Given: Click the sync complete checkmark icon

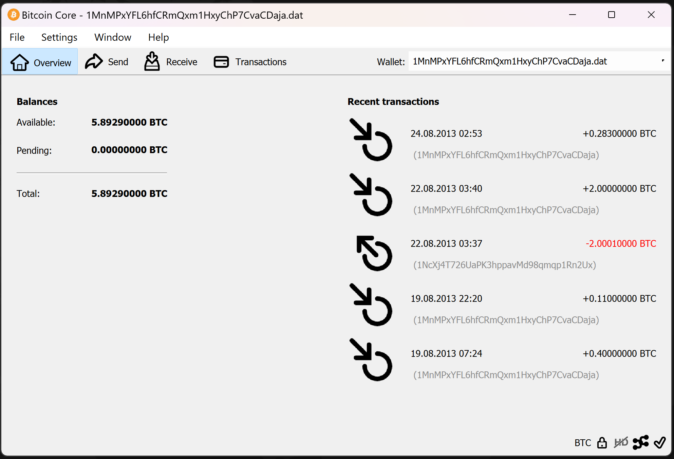Looking at the screenshot, I should pyautogui.click(x=660, y=442).
